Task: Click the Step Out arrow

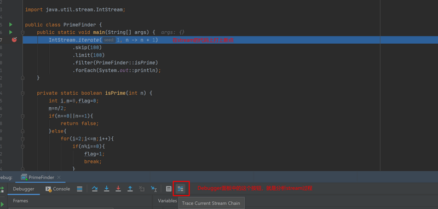Action: click(x=130, y=189)
